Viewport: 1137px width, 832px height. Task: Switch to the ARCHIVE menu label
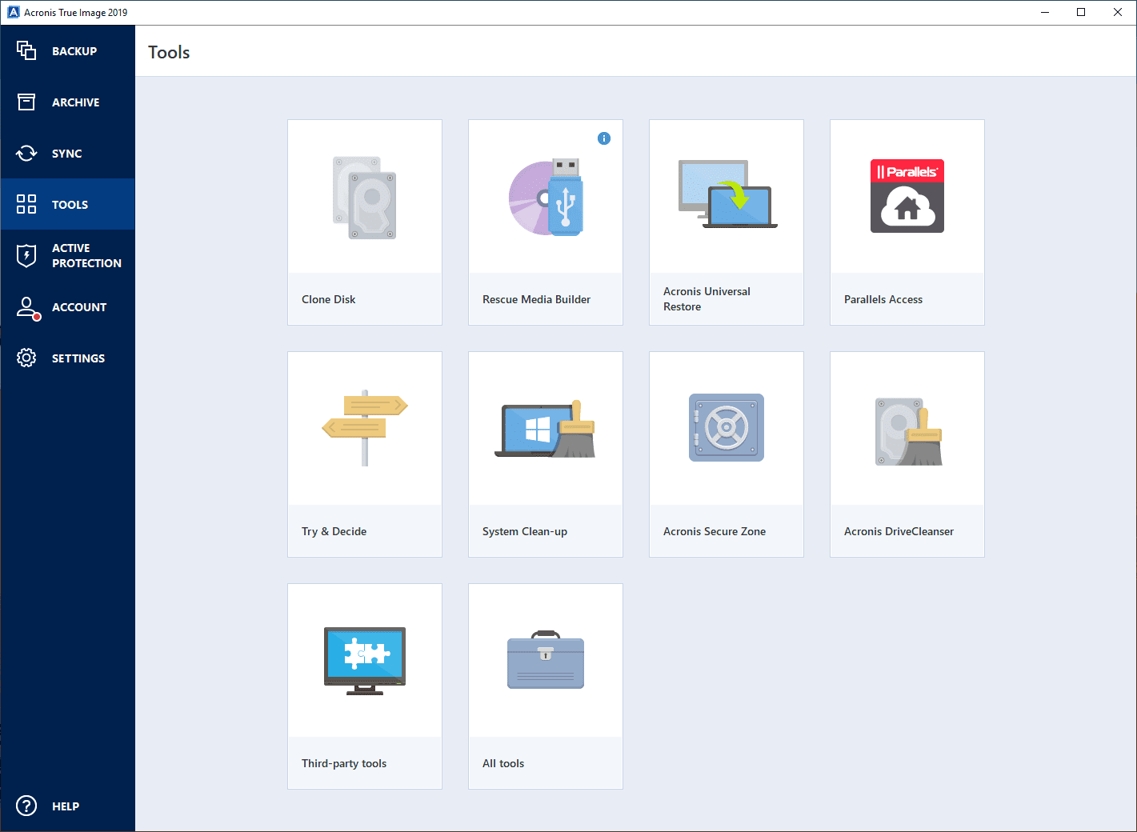76,102
